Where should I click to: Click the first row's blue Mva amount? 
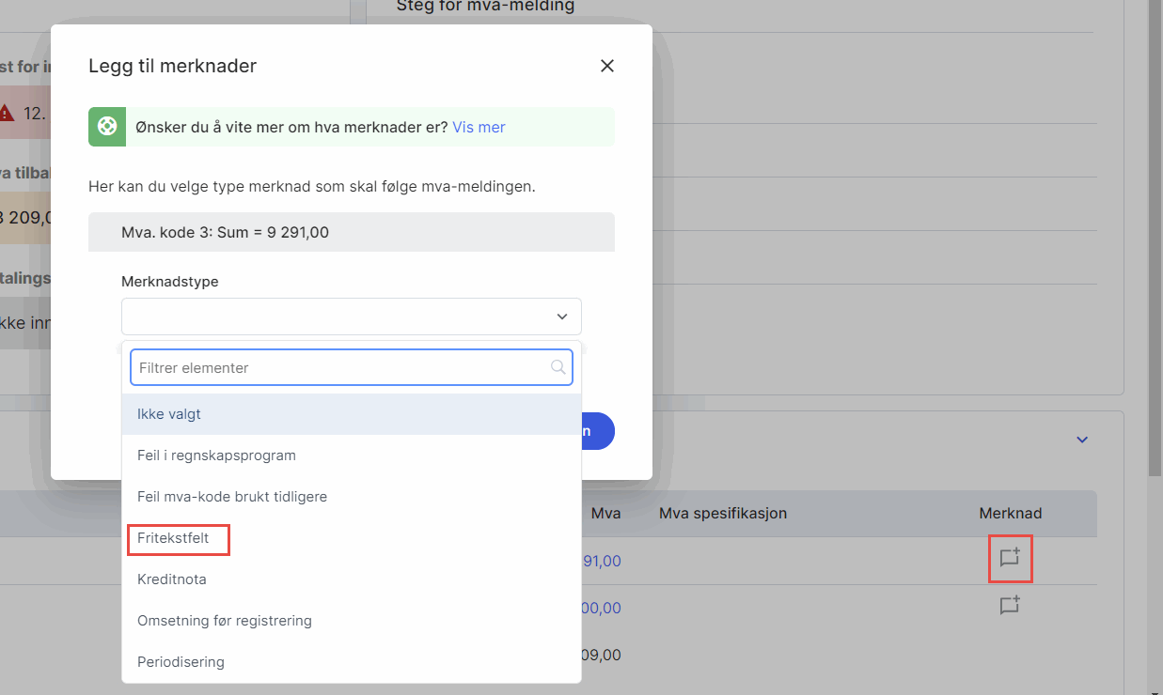coord(602,561)
